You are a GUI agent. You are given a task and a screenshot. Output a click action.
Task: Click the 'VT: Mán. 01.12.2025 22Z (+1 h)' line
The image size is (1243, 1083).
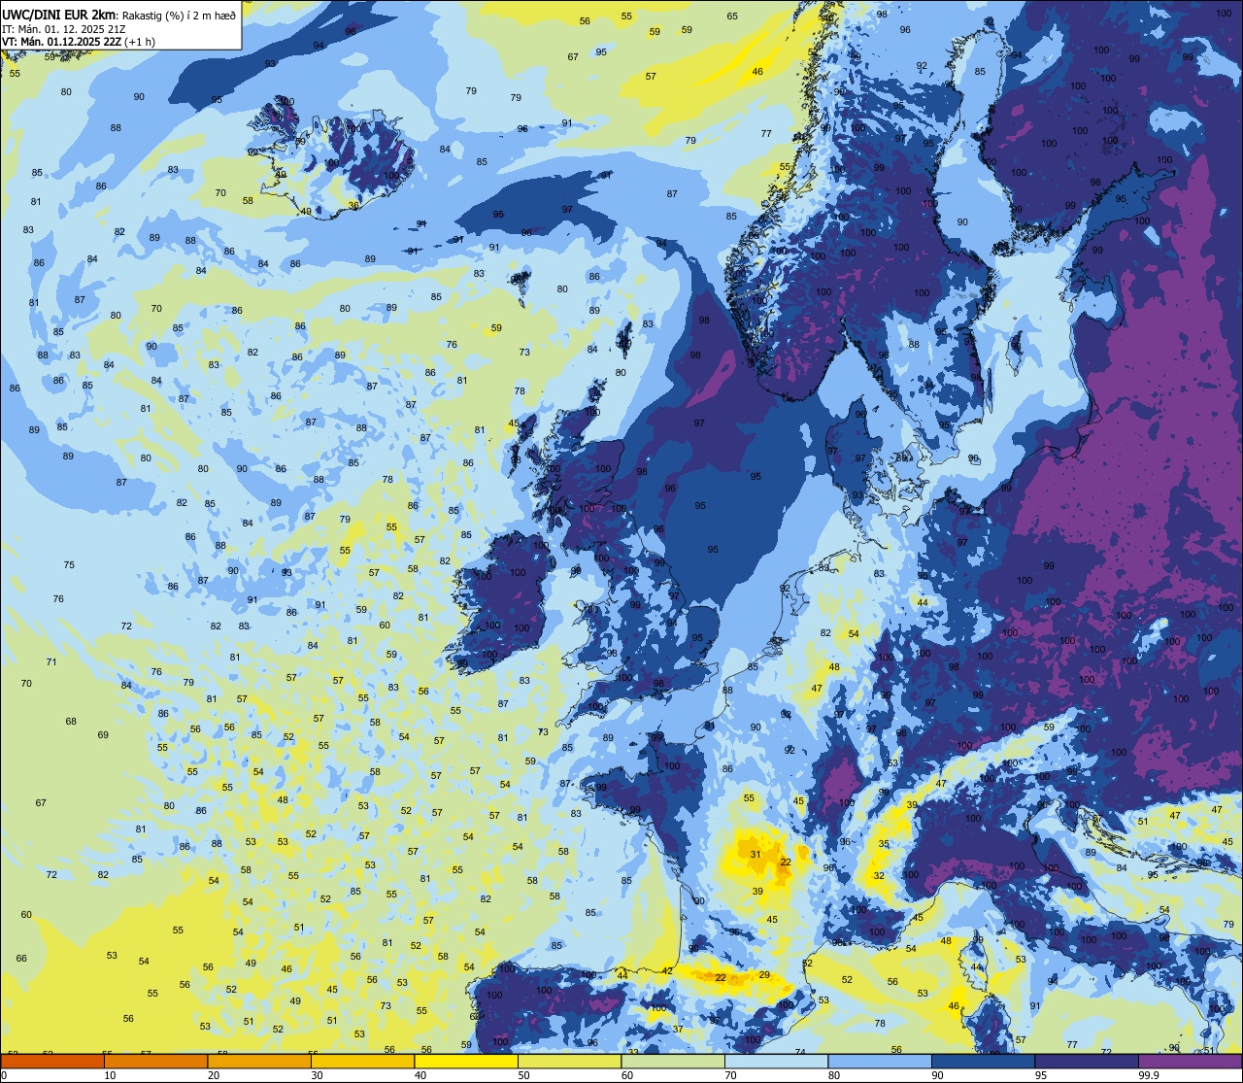[x=78, y=41]
